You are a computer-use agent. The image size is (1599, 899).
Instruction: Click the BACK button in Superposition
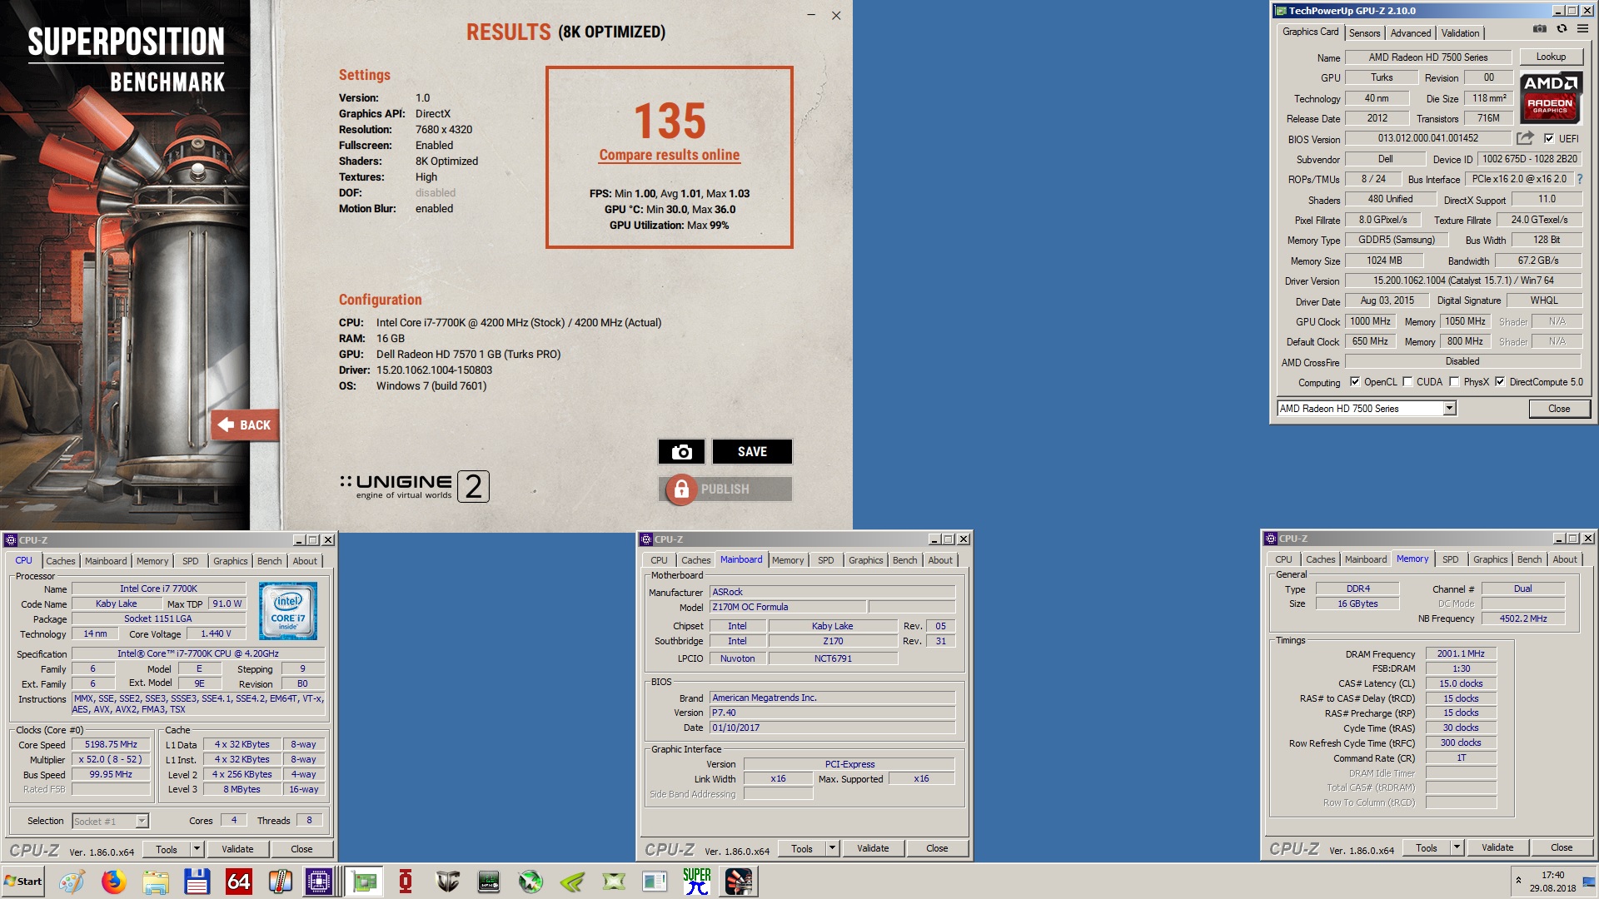[245, 425]
